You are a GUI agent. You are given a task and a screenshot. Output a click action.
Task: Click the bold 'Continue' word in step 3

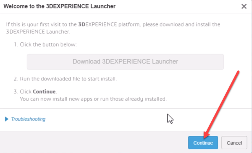[44, 91]
